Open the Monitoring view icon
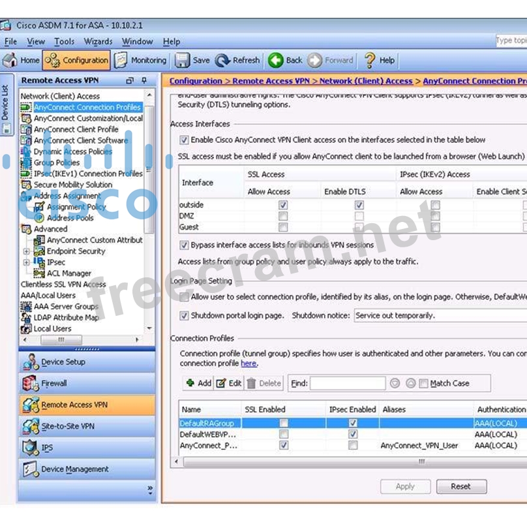Viewport: 527px width, 526px height. point(121,60)
